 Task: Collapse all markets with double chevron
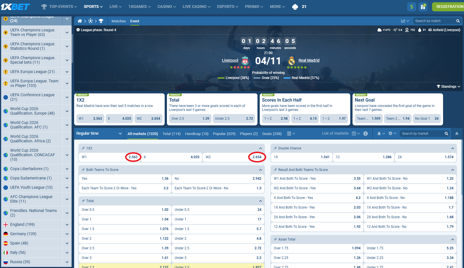pyautogui.click(x=457, y=134)
